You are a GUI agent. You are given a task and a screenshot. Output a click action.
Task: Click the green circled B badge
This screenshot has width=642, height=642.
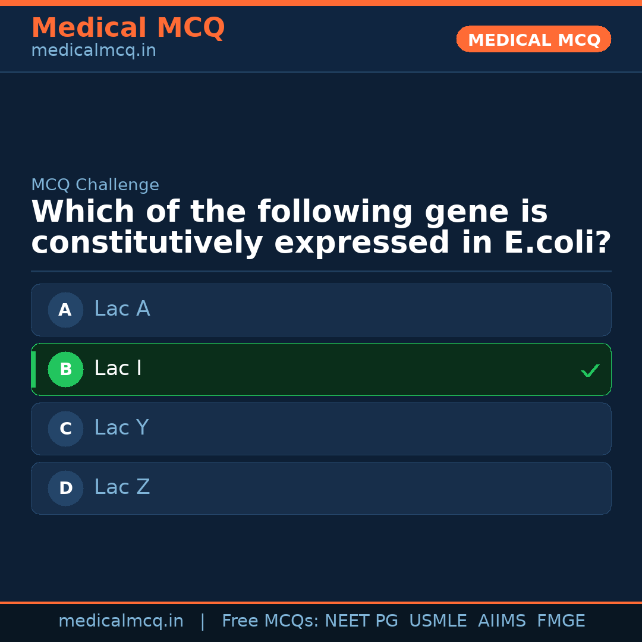tap(65, 369)
